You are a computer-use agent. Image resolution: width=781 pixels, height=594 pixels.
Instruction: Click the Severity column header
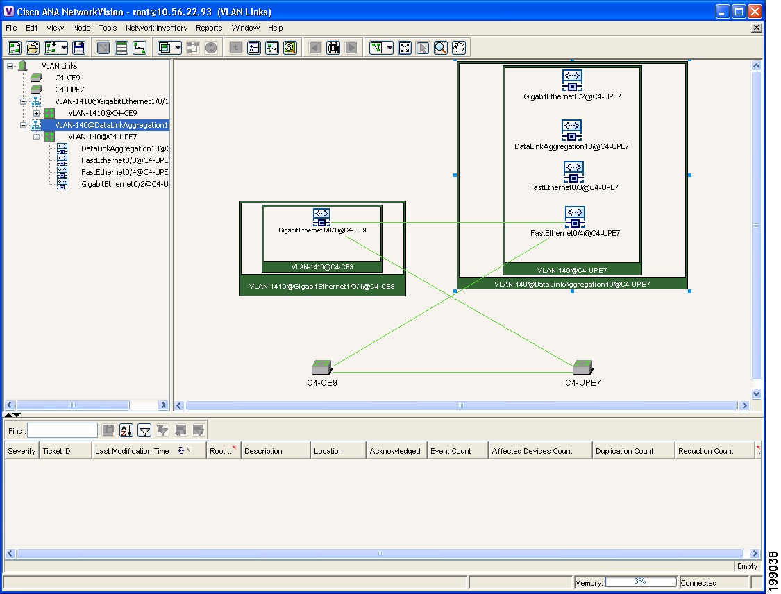[x=22, y=451]
